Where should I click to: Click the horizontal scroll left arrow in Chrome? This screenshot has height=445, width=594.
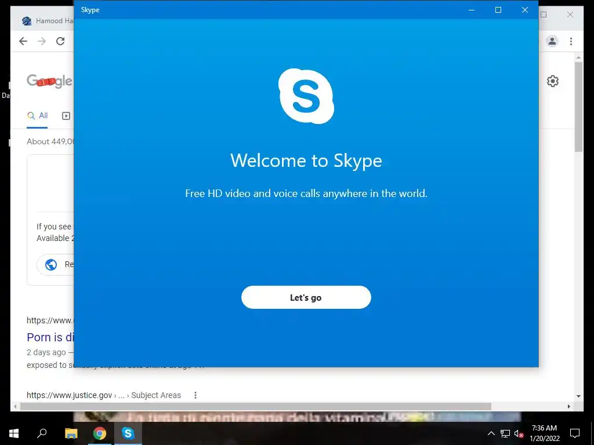(15, 406)
